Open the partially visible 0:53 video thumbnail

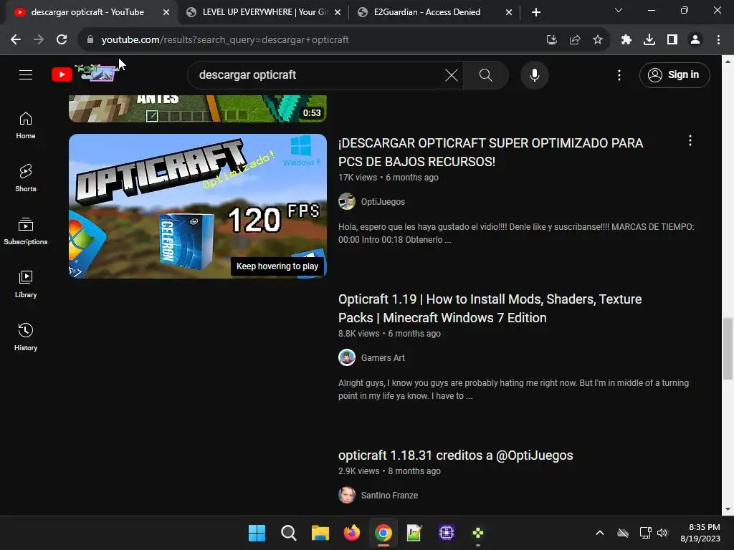coord(198,109)
